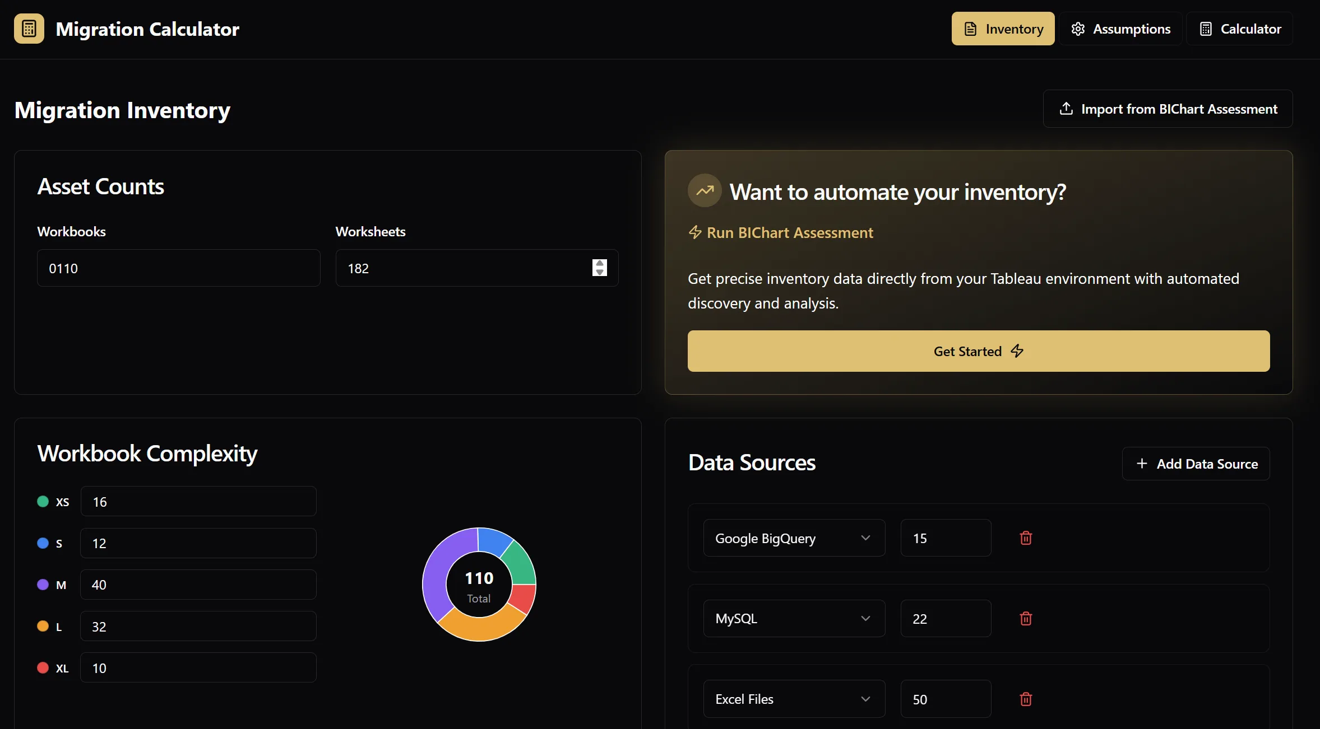Expand the MySQL data source dropdown
Screen dimensions: 1320x729
pyautogui.click(x=794, y=619)
